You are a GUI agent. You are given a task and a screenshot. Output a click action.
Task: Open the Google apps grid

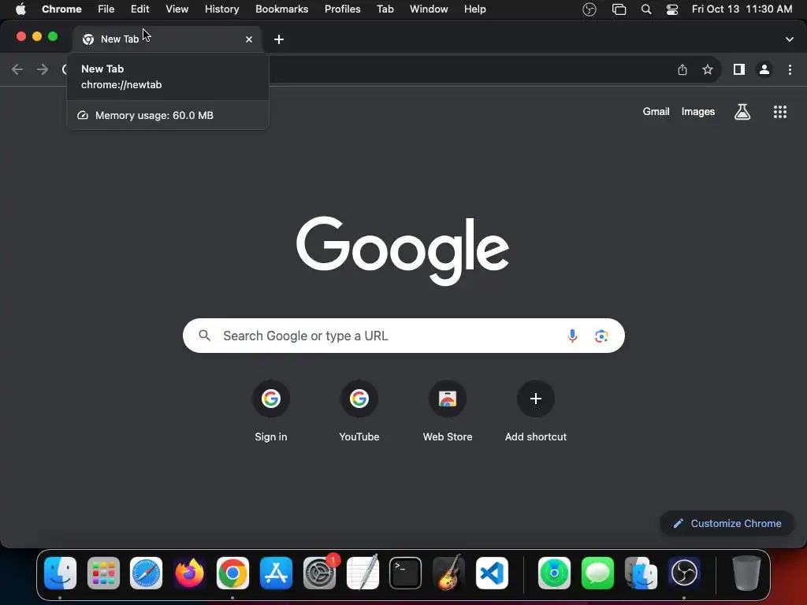pos(780,112)
